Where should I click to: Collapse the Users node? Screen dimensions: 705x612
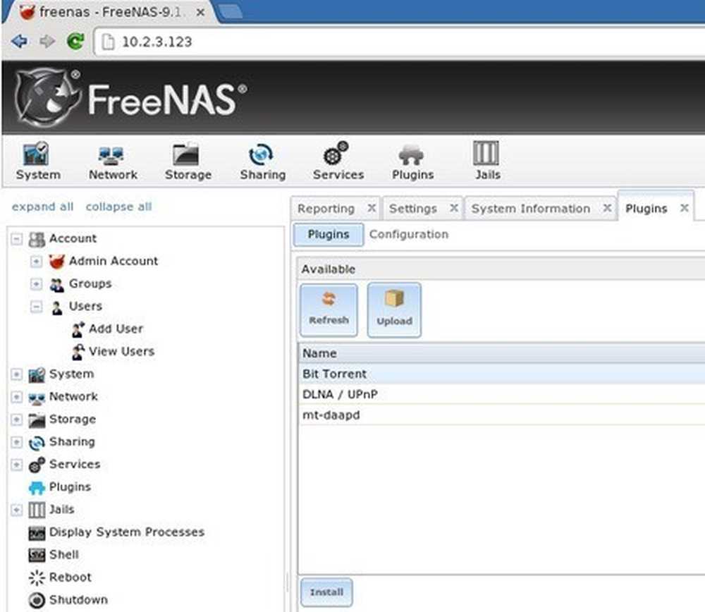pyautogui.click(x=37, y=307)
